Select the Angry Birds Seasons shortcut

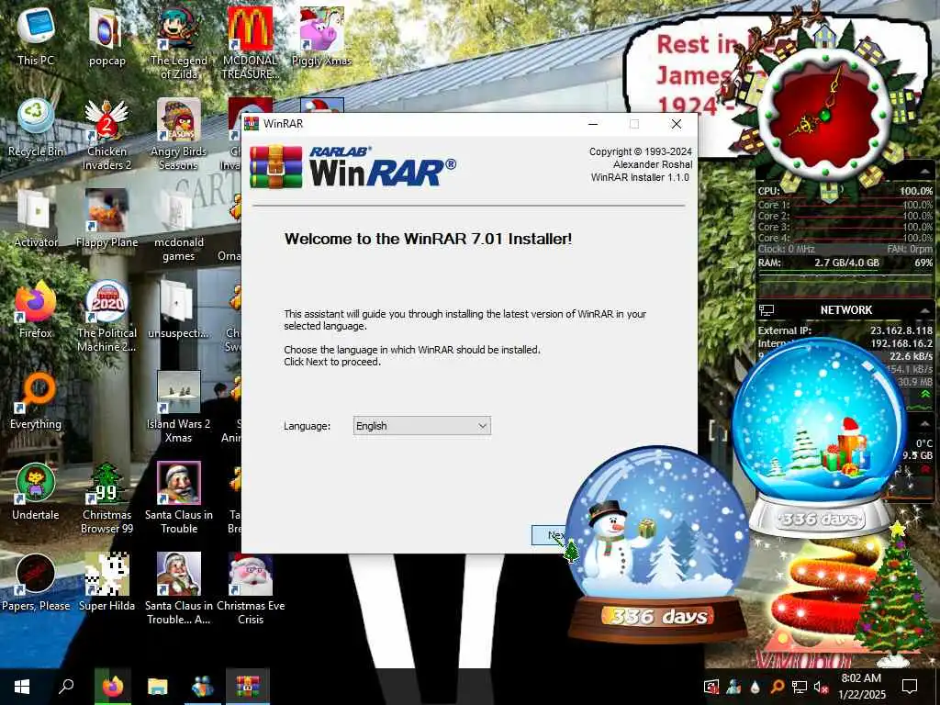click(179, 134)
